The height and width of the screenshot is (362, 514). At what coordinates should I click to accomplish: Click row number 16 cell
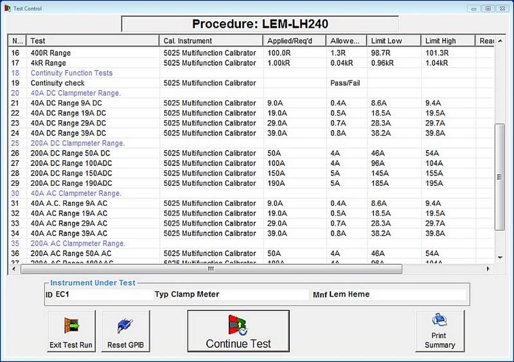coord(17,53)
